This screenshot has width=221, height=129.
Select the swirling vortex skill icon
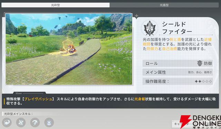7,122
